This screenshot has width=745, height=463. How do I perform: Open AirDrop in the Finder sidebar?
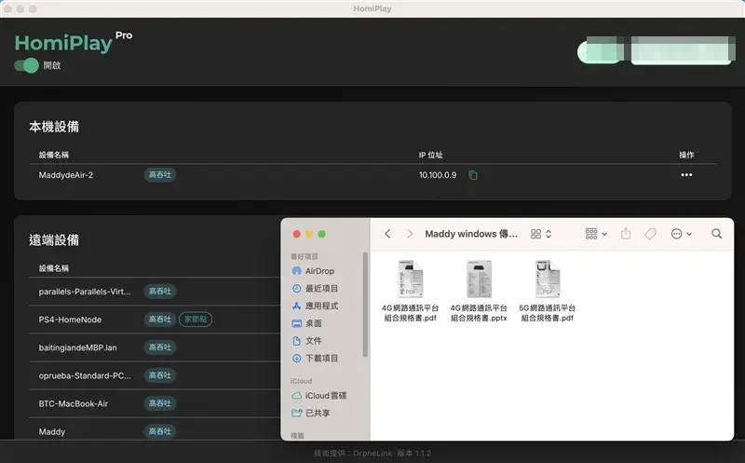(x=314, y=271)
